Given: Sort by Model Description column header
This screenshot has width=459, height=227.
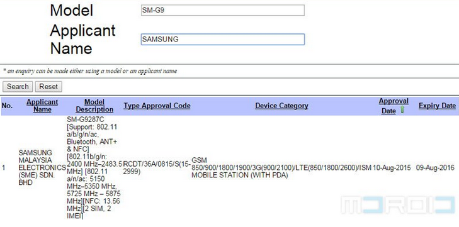Looking at the screenshot, I should coord(94,106).
